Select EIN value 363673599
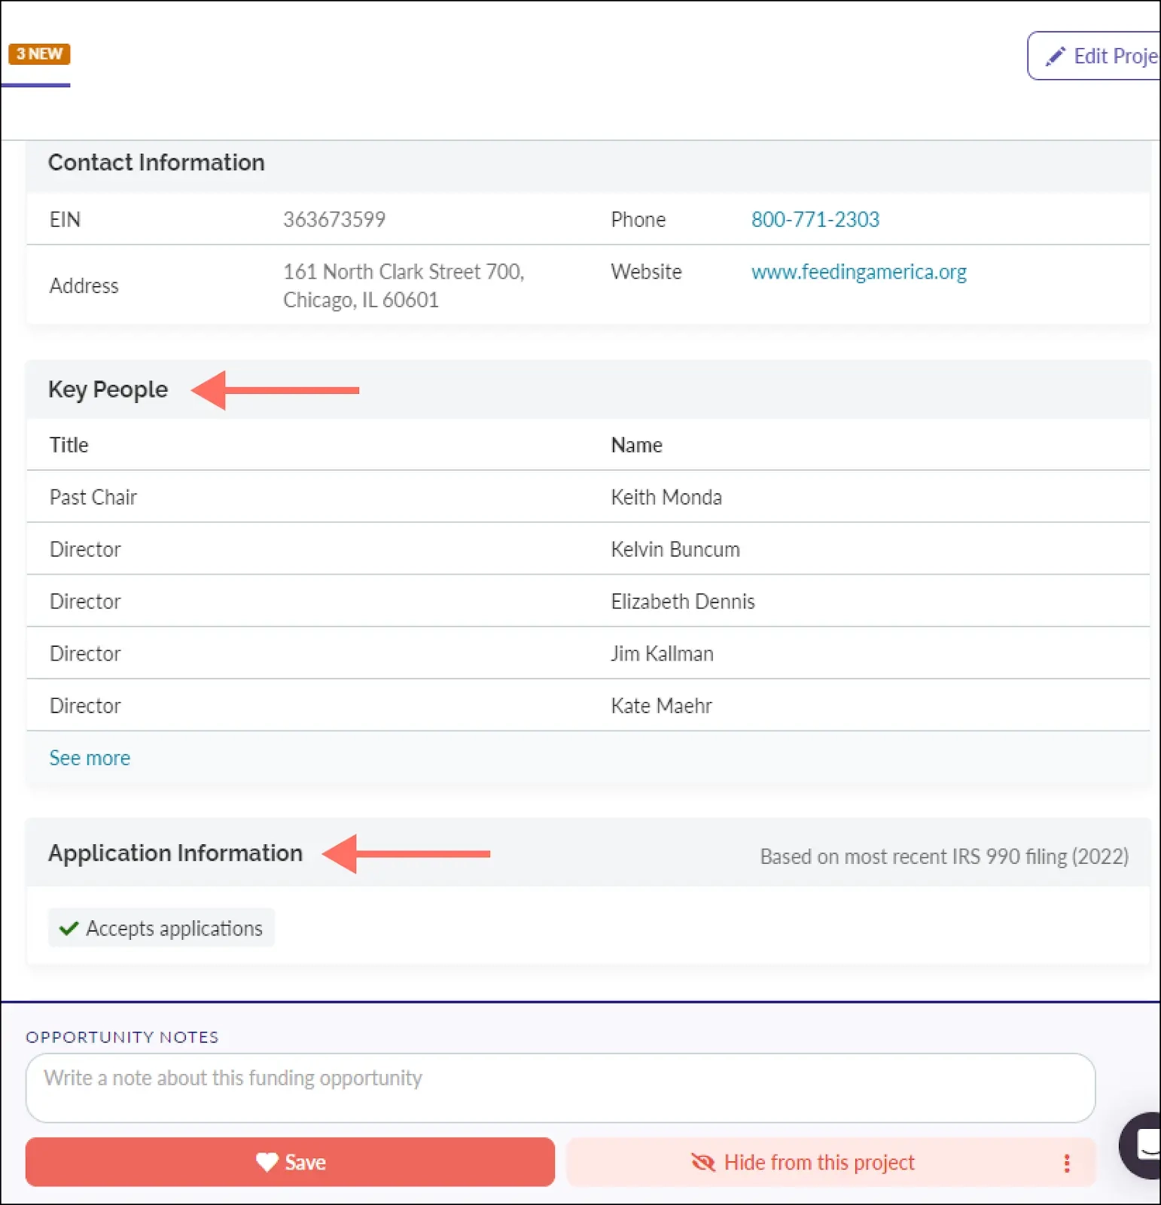The width and height of the screenshot is (1161, 1205). click(334, 219)
